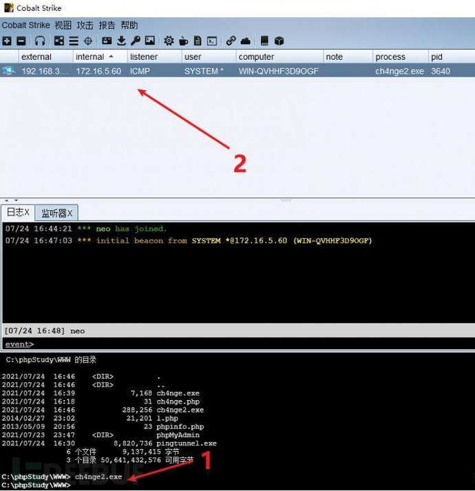Image resolution: width=475 pixels, height=491 pixels.
Task: Open the 报告 menu
Action: pyautogui.click(x=107, y=25)
